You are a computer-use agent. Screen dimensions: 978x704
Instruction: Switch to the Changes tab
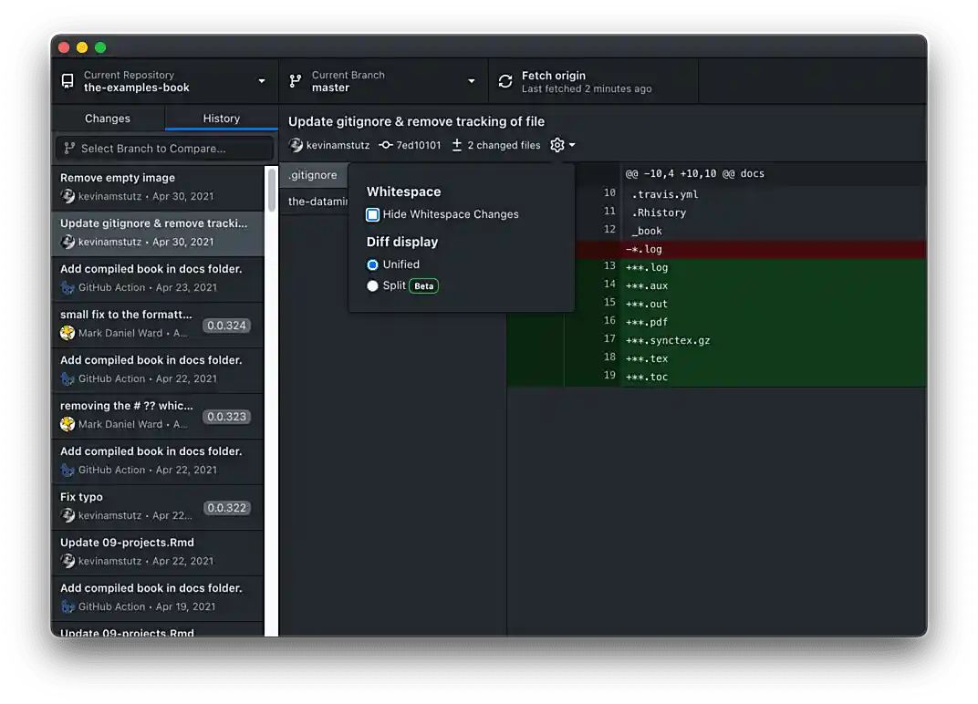point(108,118)
